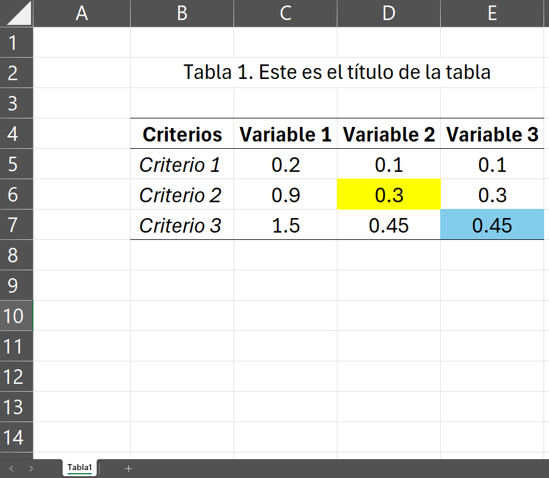Select column A header
Image resolution: width=549 pixels, height=478 pixels.
pos(81,13)
